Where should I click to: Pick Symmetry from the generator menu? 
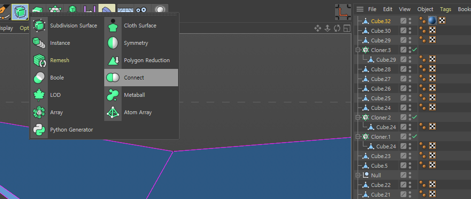141,43
